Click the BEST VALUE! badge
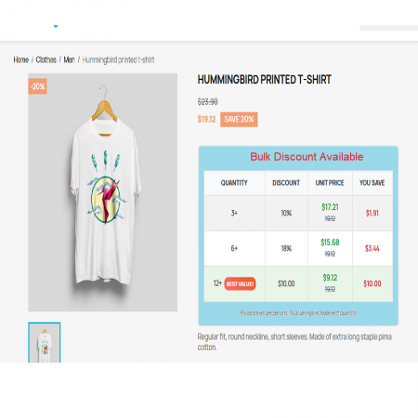 (x=240, y=283)
